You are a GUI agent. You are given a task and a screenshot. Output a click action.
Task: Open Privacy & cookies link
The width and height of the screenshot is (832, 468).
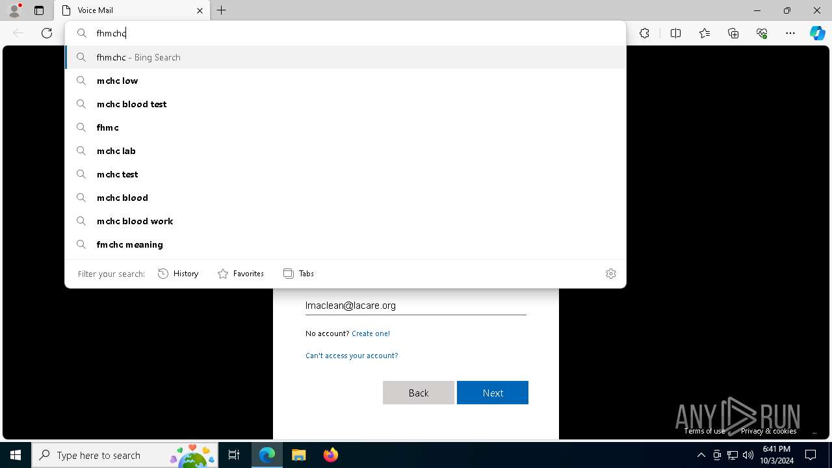click(768, 431)
